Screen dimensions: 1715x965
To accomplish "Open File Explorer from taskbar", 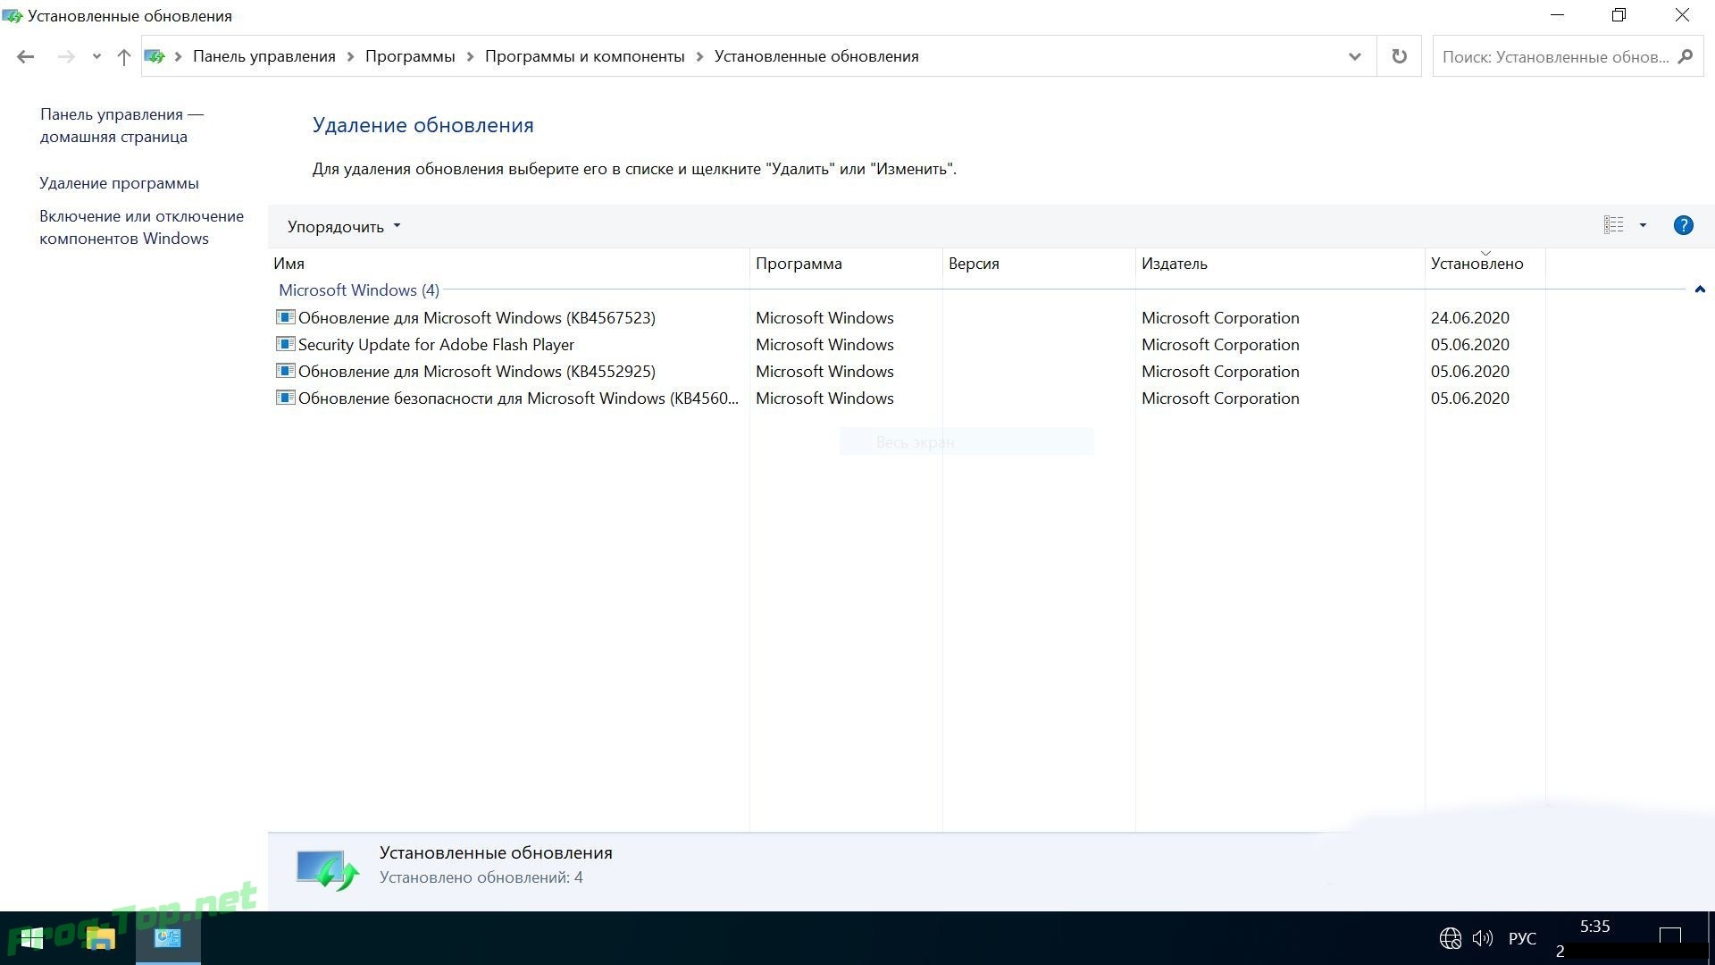I will click(100, 938).
